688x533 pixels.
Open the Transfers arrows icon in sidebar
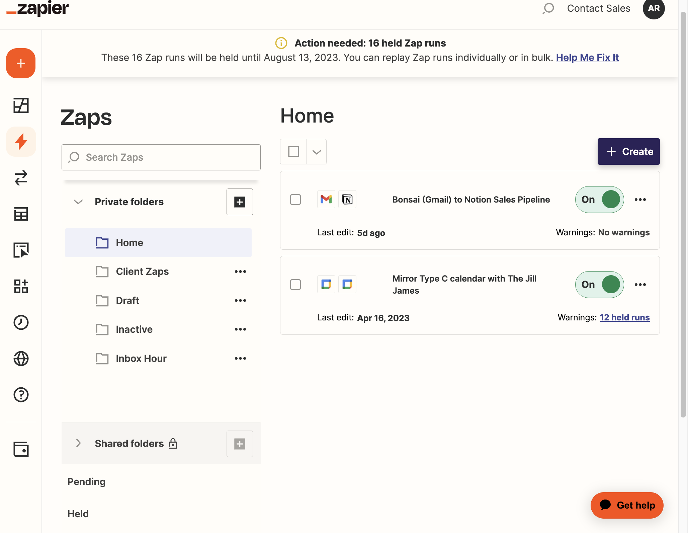coord(21,178)
